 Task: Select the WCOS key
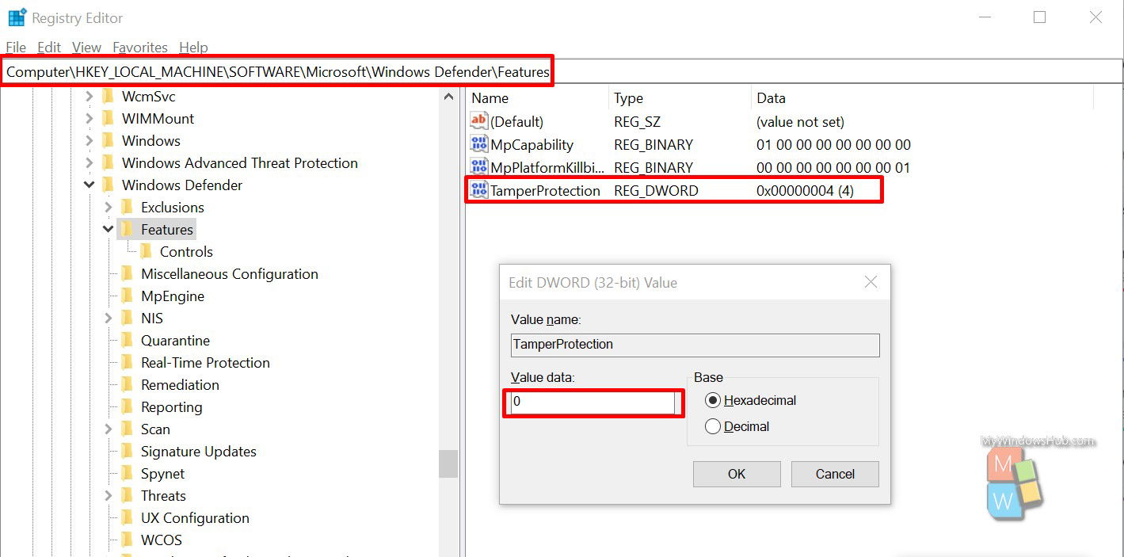[x=162, y=540]
